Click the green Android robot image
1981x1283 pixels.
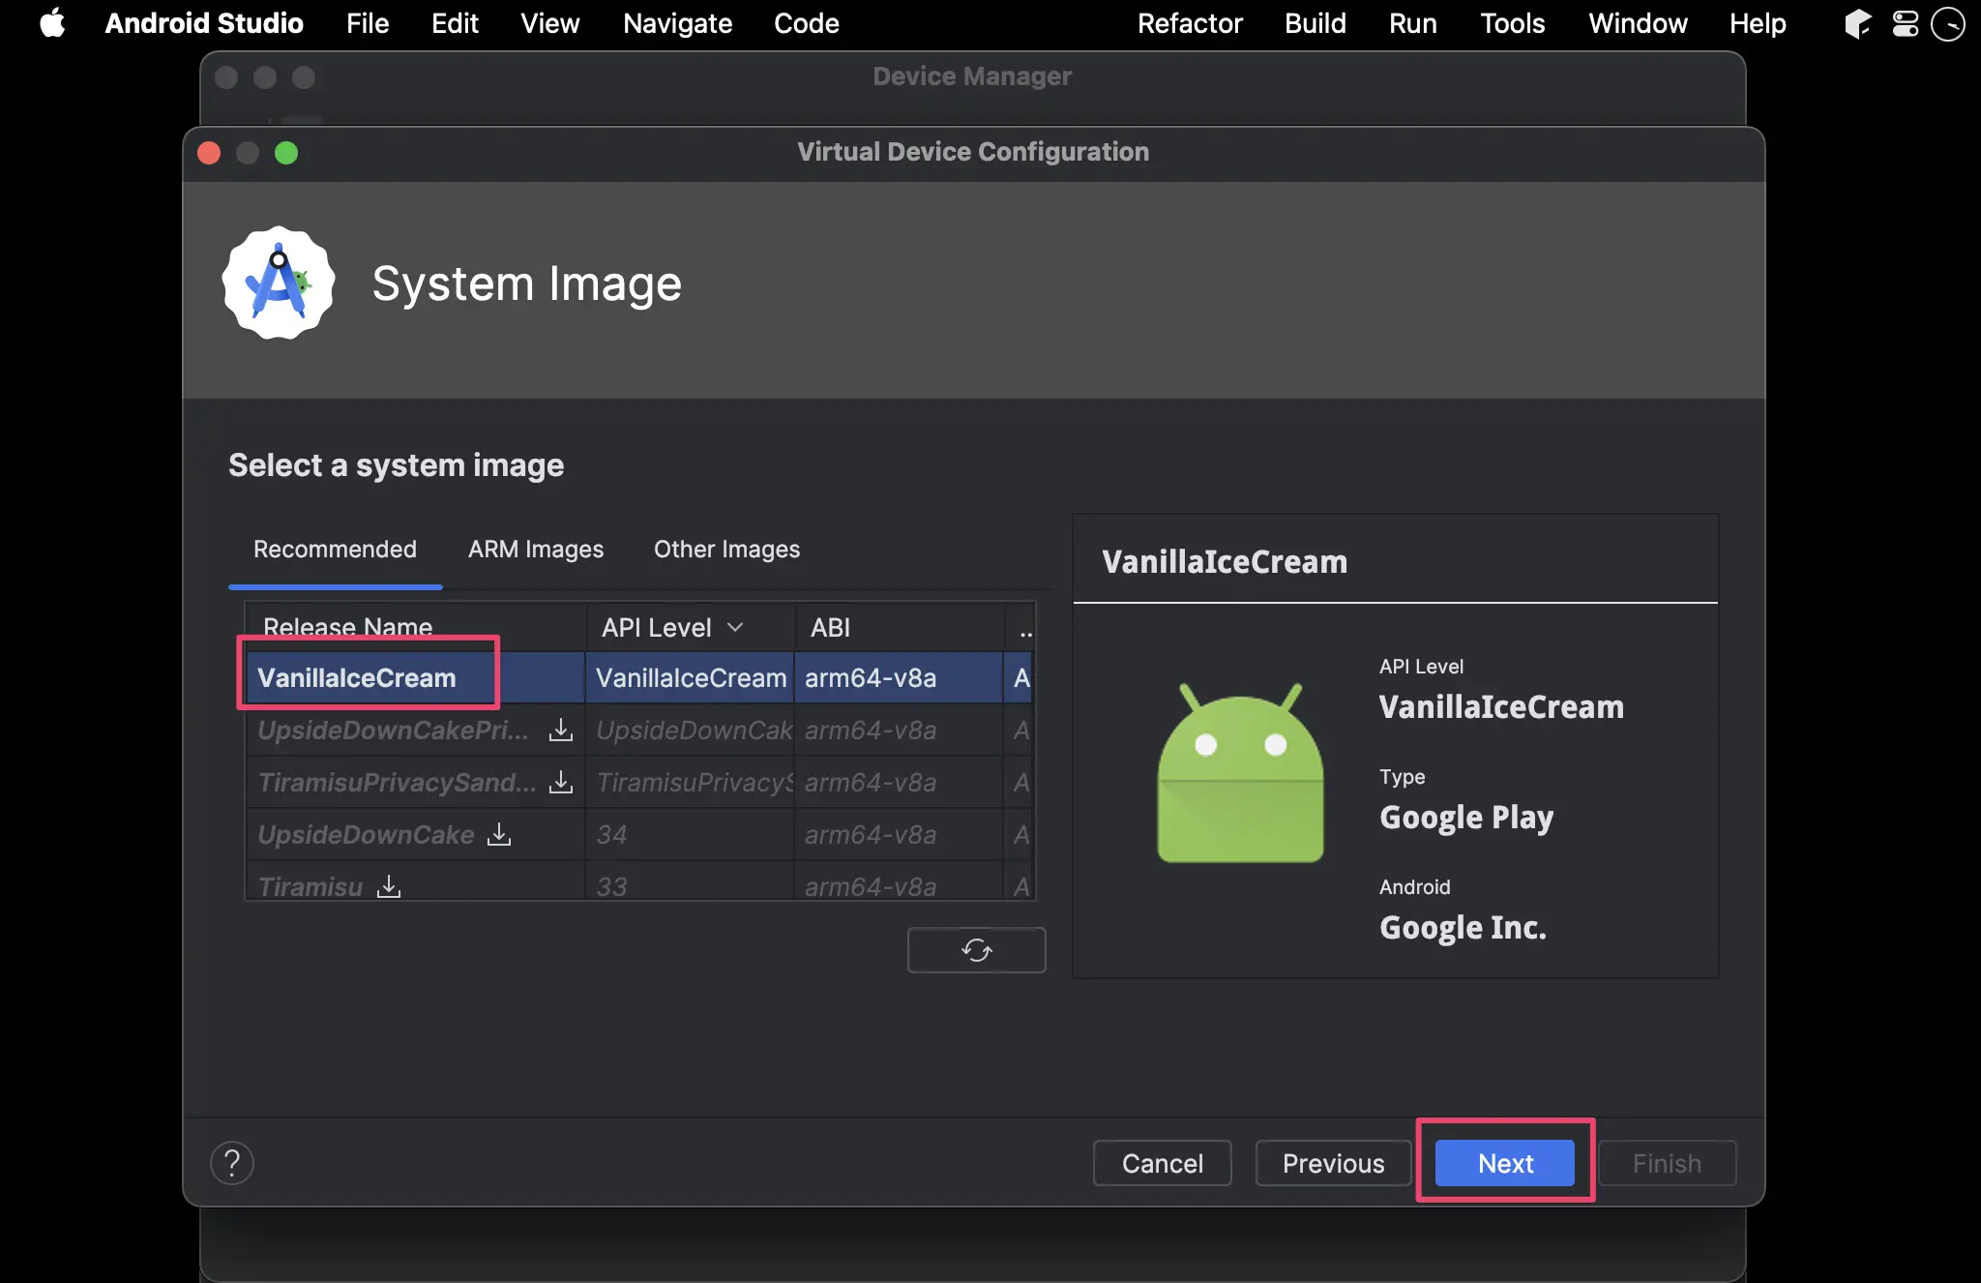[1240, 772]
